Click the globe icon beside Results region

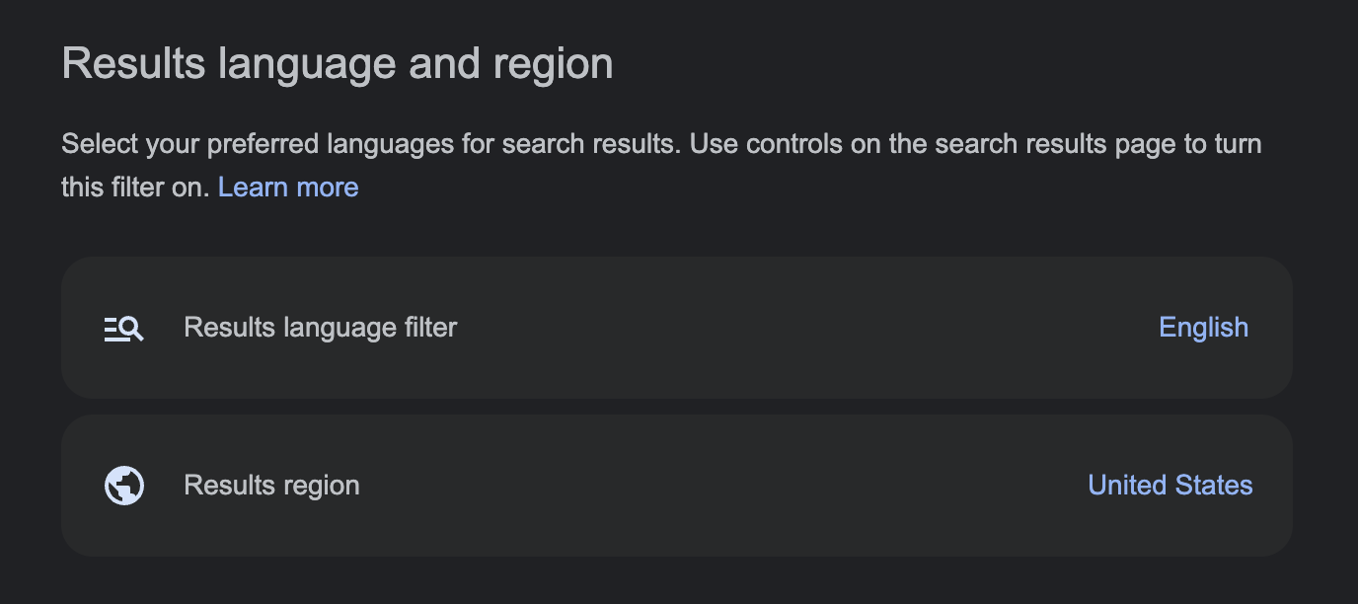coord(124,486)
